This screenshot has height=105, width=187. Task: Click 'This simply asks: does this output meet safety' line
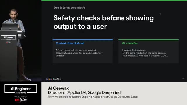click(79, 53)
